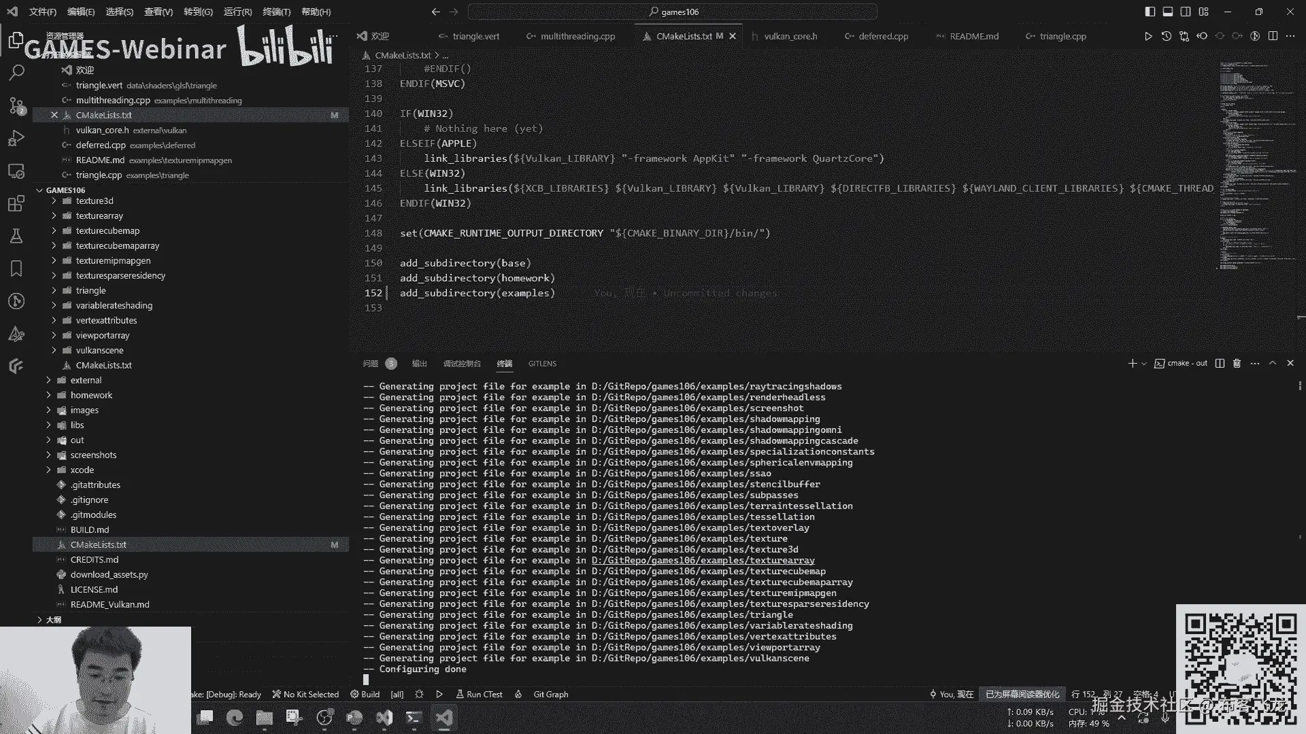
Task: Click the Run triangle in editor toolbar
Action: 1148,36
